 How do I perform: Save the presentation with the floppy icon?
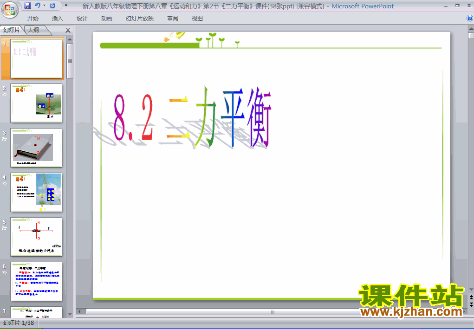click(27, 6)
